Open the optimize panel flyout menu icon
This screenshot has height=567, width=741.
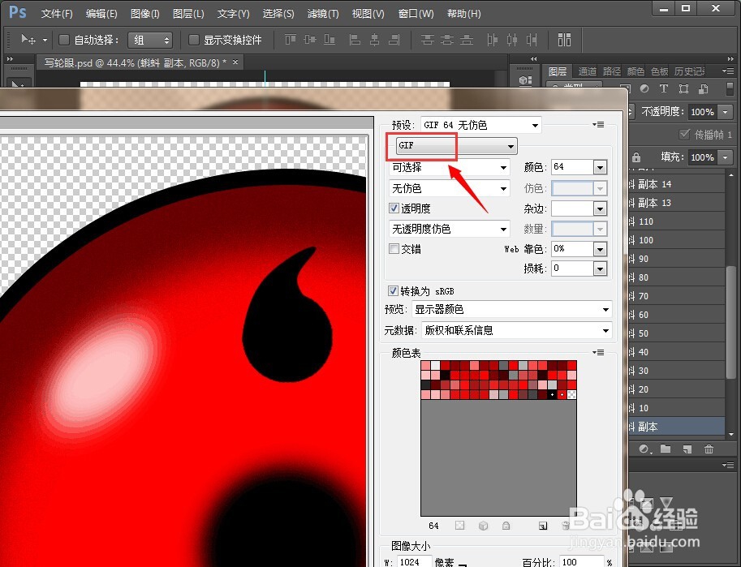[598, 124]
